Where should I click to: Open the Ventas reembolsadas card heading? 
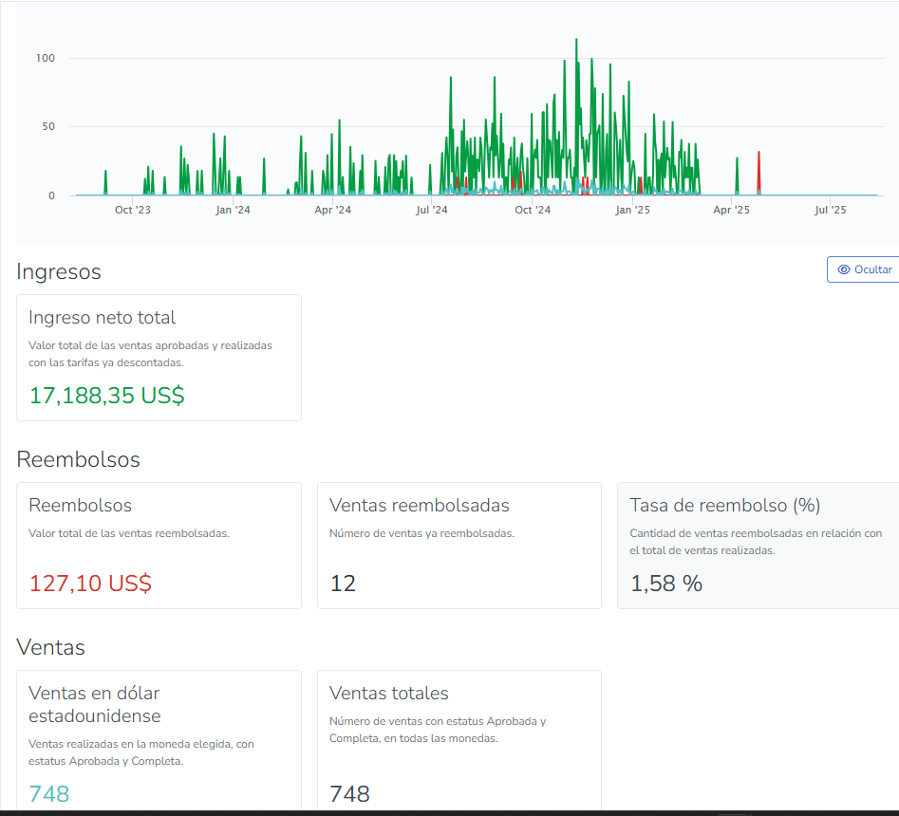(419, 506)
